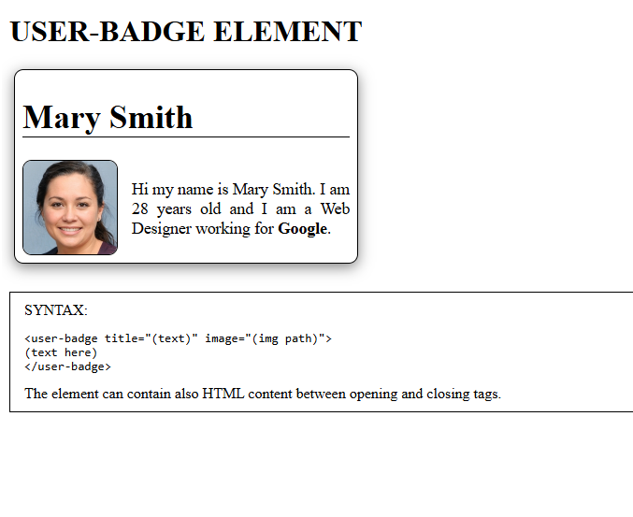Click Mary Smith's profile photo
Viewport: 633px width, 517px height.
pyautogui.click(x=70, y=208)
